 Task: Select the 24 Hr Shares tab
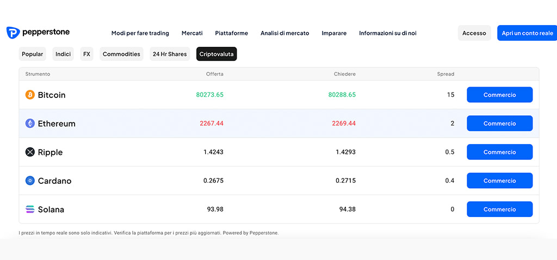click(170, 54)
